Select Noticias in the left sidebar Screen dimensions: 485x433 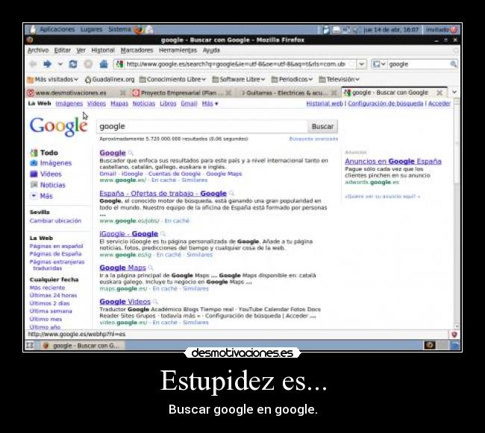click(x=52, y=185)
